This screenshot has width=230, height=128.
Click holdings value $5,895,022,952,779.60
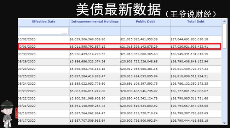pos(87,84)
